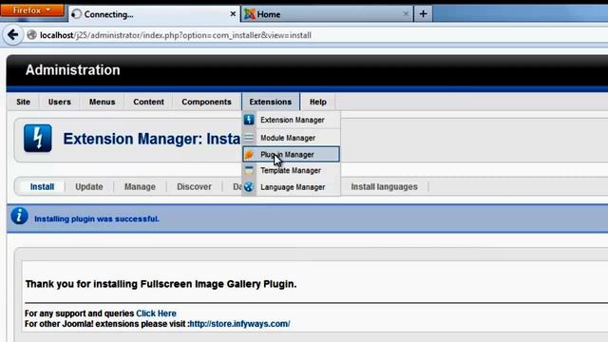The width and height of the screenshot is (608, 342).
Task: Click the Fullscreen Image Gallery thank you text
Action: (x=161, y=284)
